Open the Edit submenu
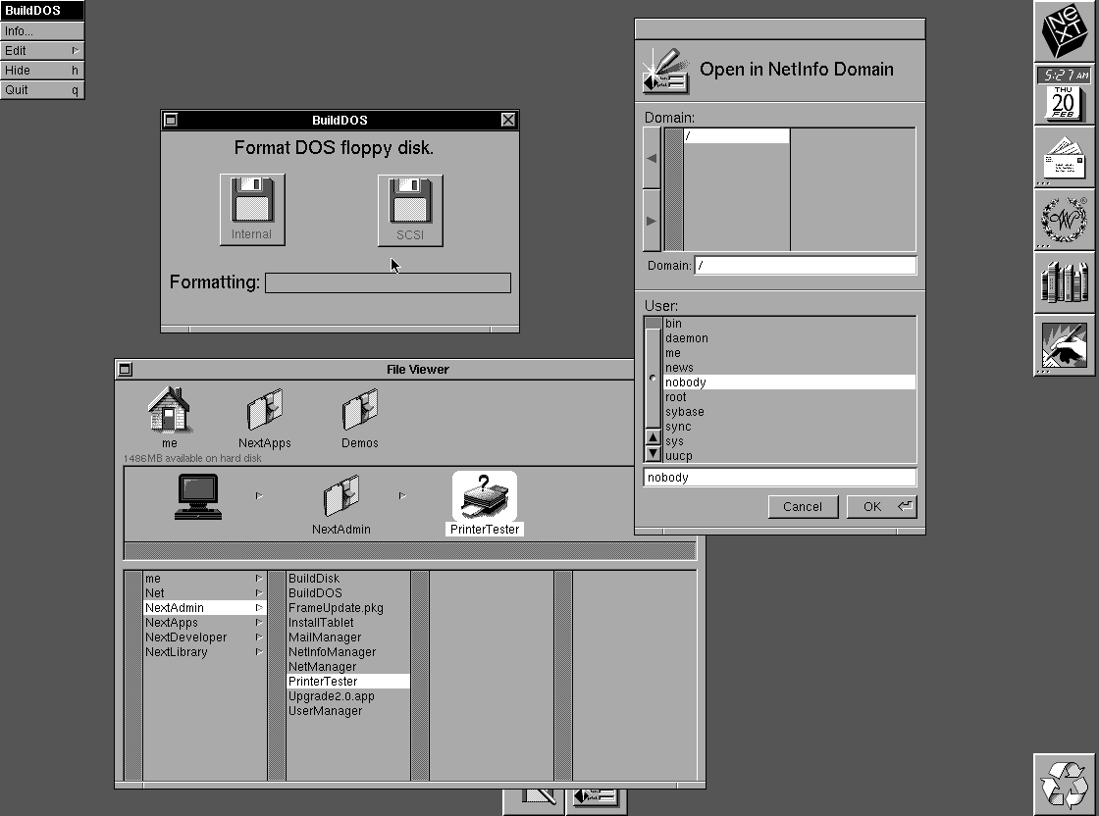Screen dimensions: 1099x816 42,50
